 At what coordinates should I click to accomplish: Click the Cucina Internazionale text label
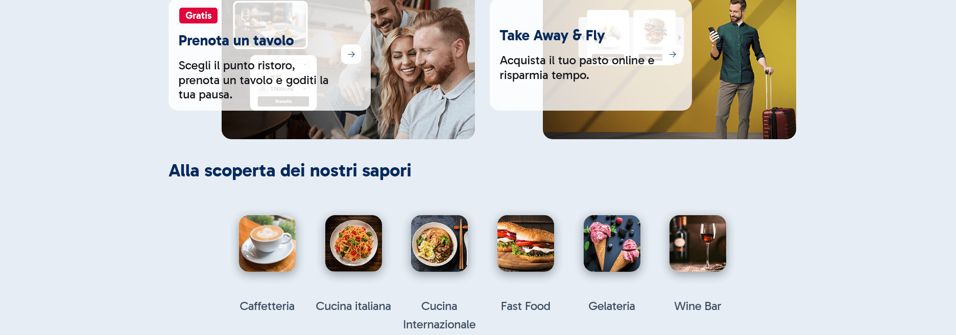[439, 315]
